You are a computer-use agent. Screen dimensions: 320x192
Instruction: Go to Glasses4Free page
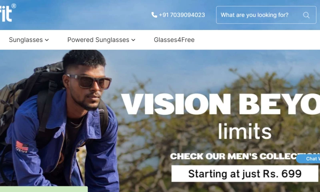tap(174, 40)
